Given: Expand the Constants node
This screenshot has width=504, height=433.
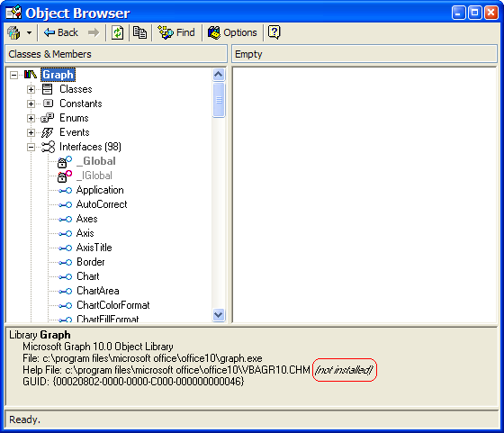Looking at the screenshot, I should pyautogui.click(x=31, y=104).
